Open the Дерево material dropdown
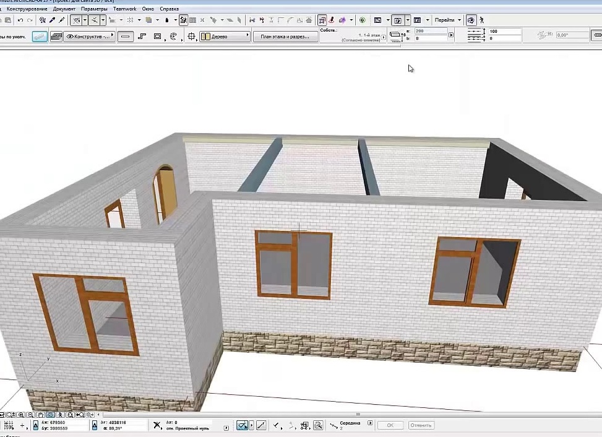 225,37
